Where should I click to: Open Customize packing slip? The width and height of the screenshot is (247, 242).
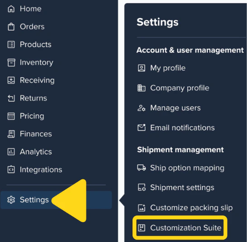[191, 208]
